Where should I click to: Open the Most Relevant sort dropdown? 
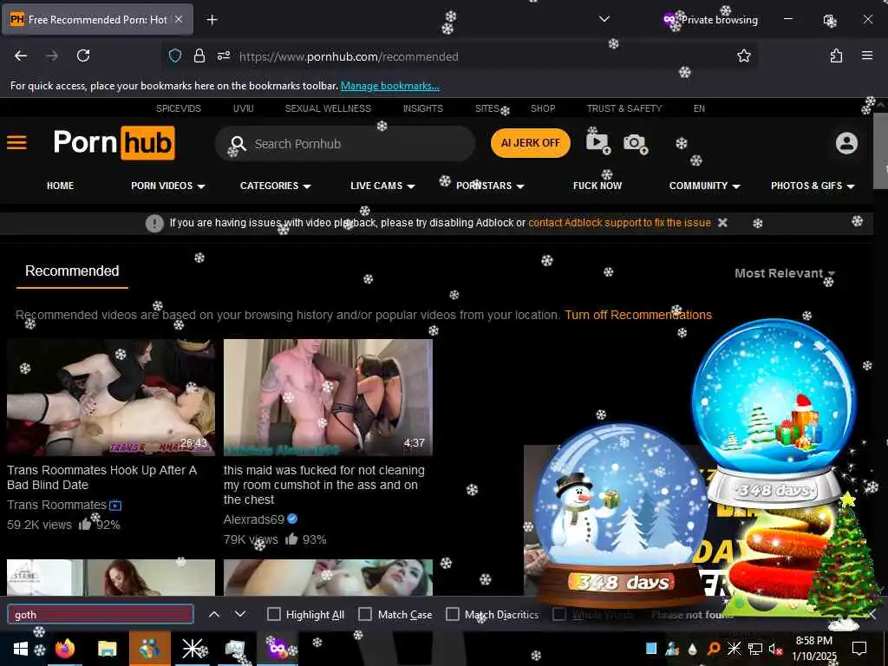point(785,273)
